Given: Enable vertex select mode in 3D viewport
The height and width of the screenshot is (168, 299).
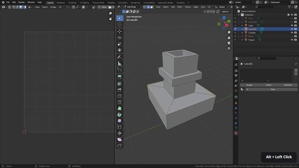Looking at the screenshot, I should pos(145,7).
